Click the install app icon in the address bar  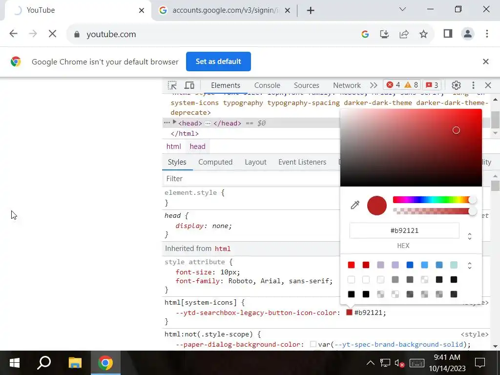(384, 34)
